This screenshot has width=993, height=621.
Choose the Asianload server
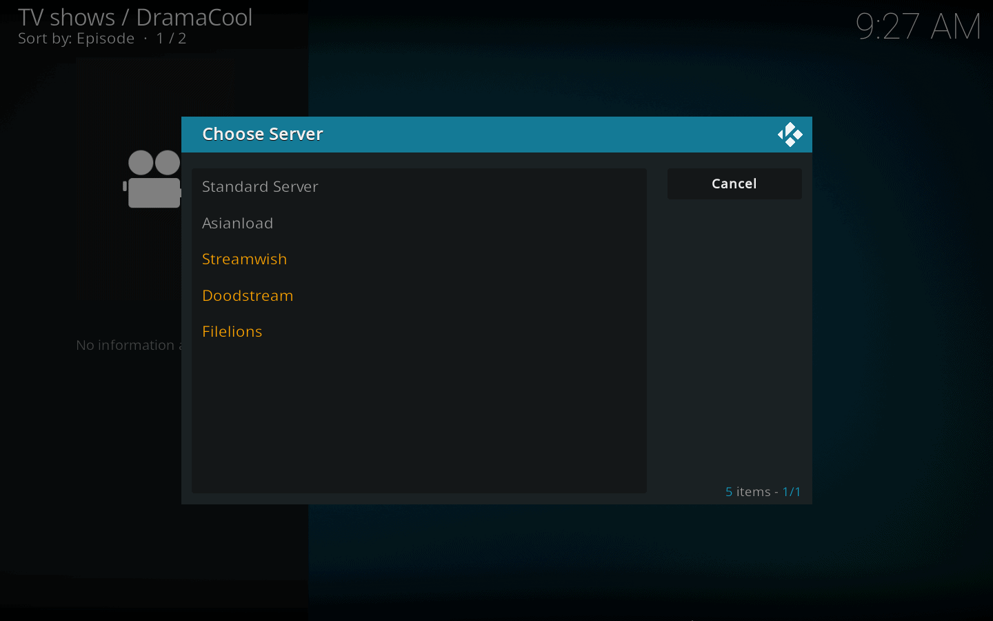237,224
